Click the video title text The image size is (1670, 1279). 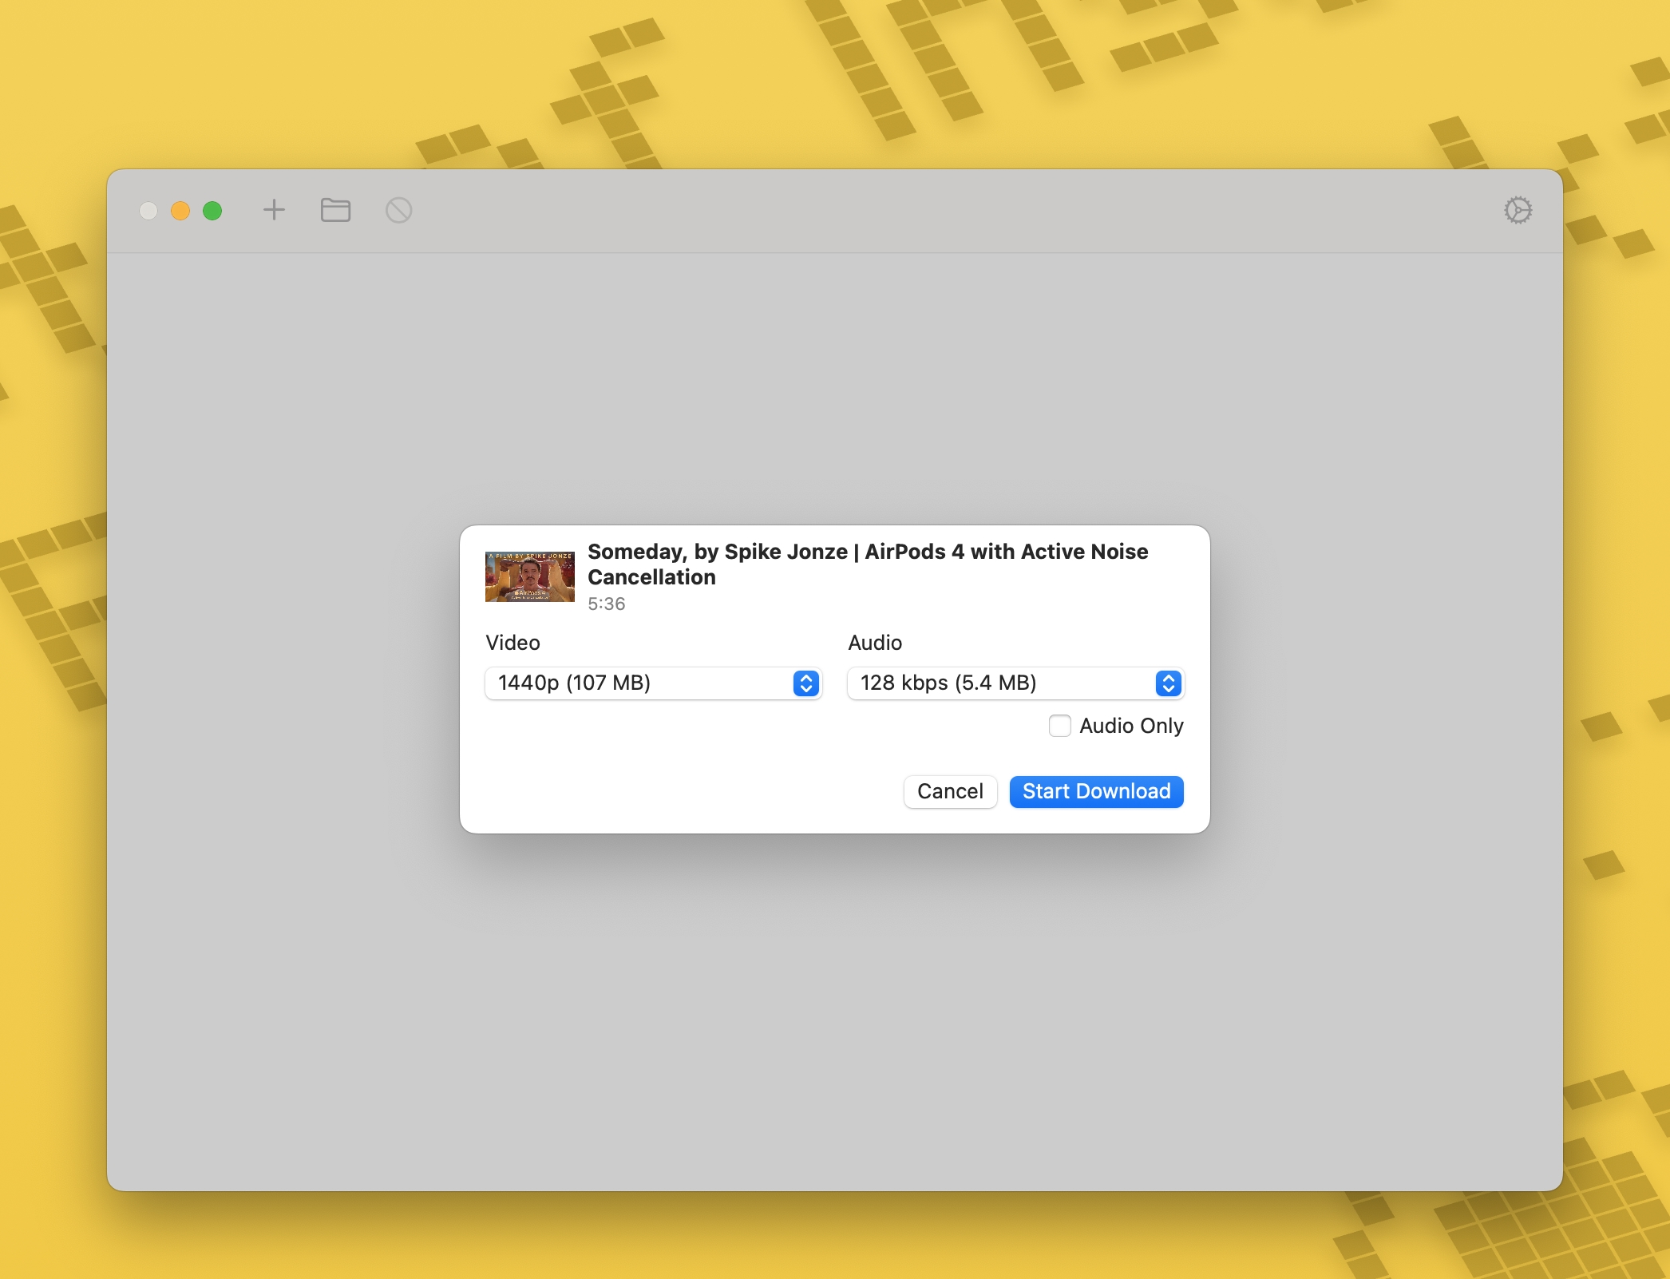(x=868, y=564)
